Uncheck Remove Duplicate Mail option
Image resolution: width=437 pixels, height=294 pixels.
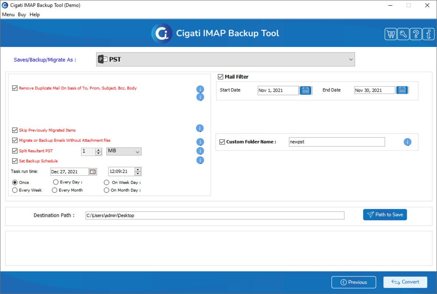[x=14, y=88]
